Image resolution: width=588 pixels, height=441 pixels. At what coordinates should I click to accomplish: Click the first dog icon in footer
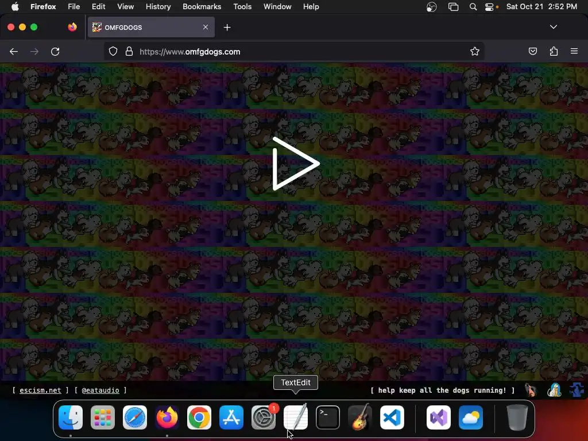pyautogui.click(x=530, y=390)
